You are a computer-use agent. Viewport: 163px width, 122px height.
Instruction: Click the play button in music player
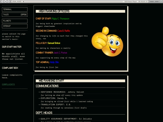(x=6, y=2)
